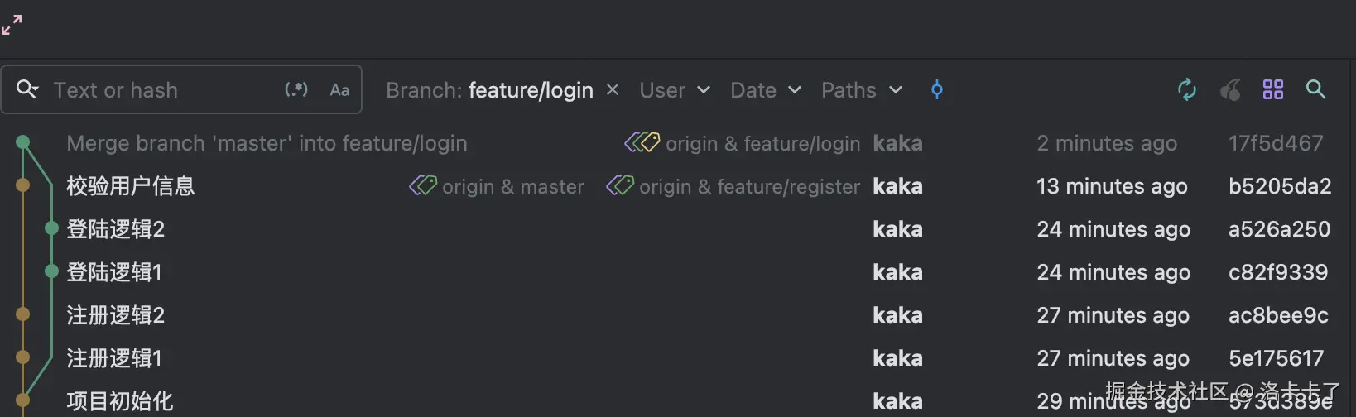Select the 校验用户信息 commit
The image size is (1356, 417).
coord(131,186)
